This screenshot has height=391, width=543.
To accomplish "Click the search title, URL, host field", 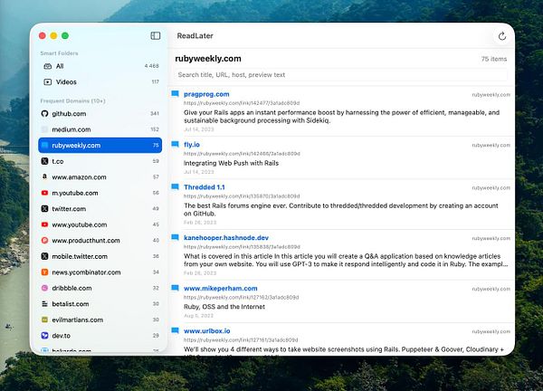I will tap(341, 75).
